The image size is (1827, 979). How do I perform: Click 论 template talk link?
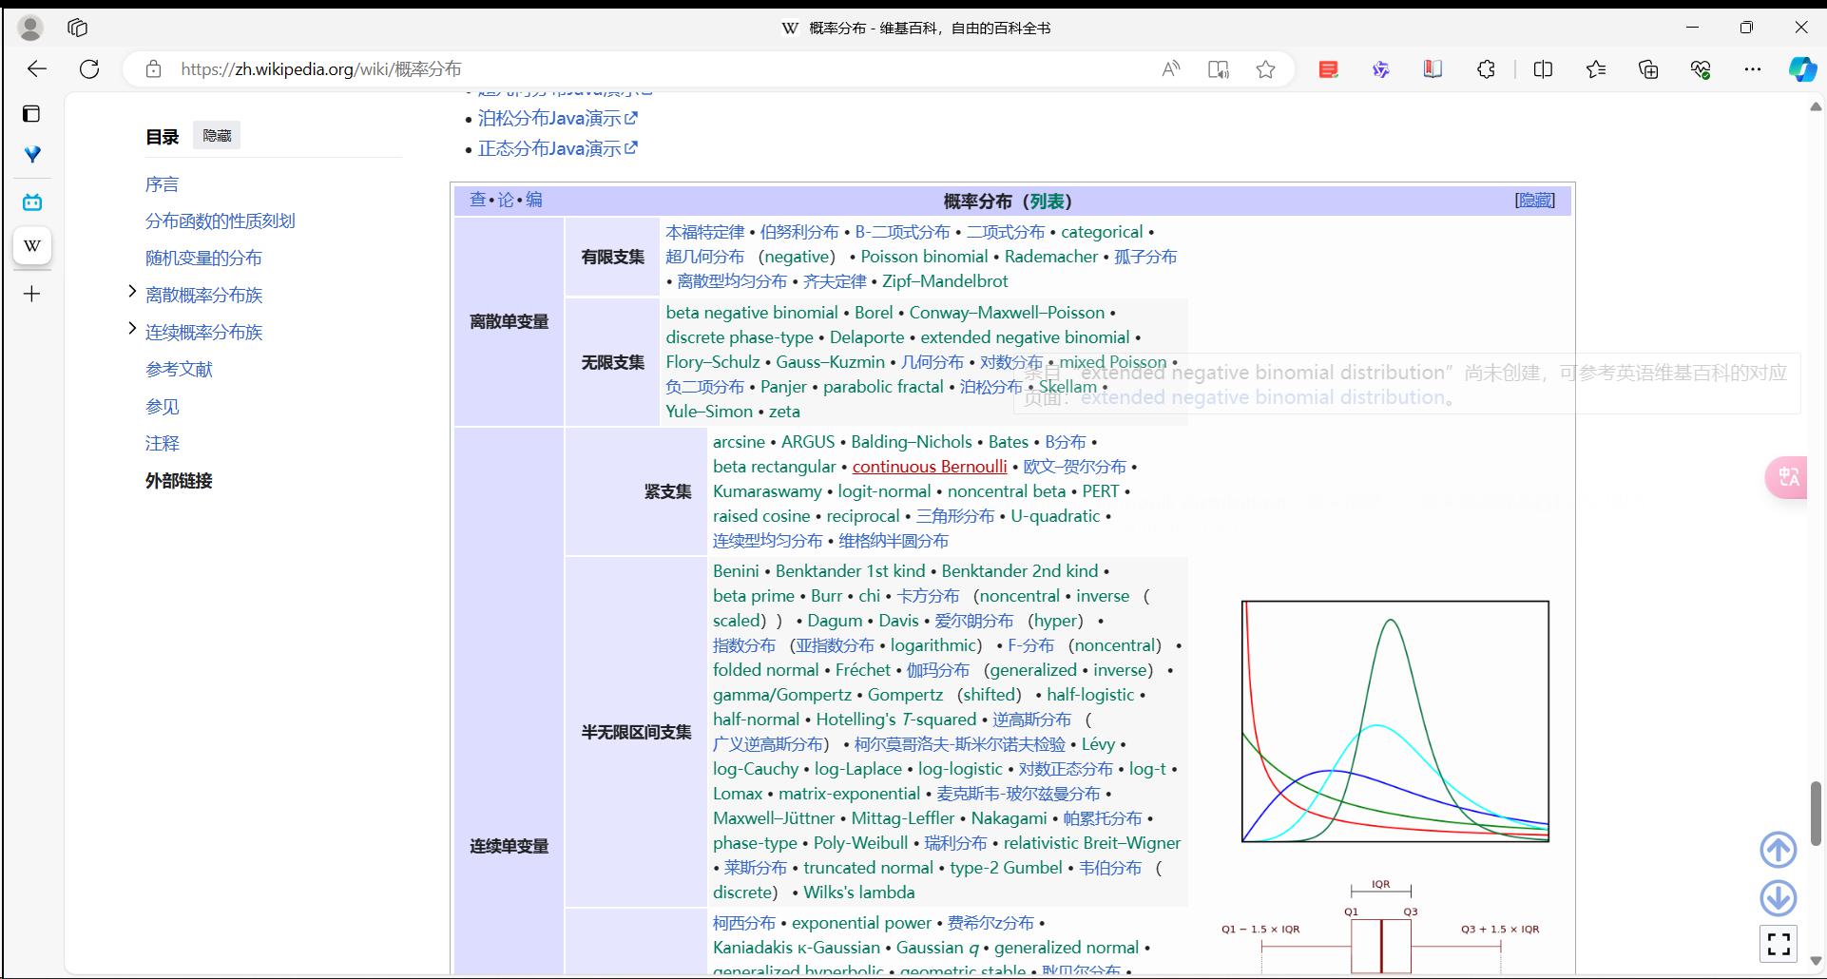click(506, 200)
